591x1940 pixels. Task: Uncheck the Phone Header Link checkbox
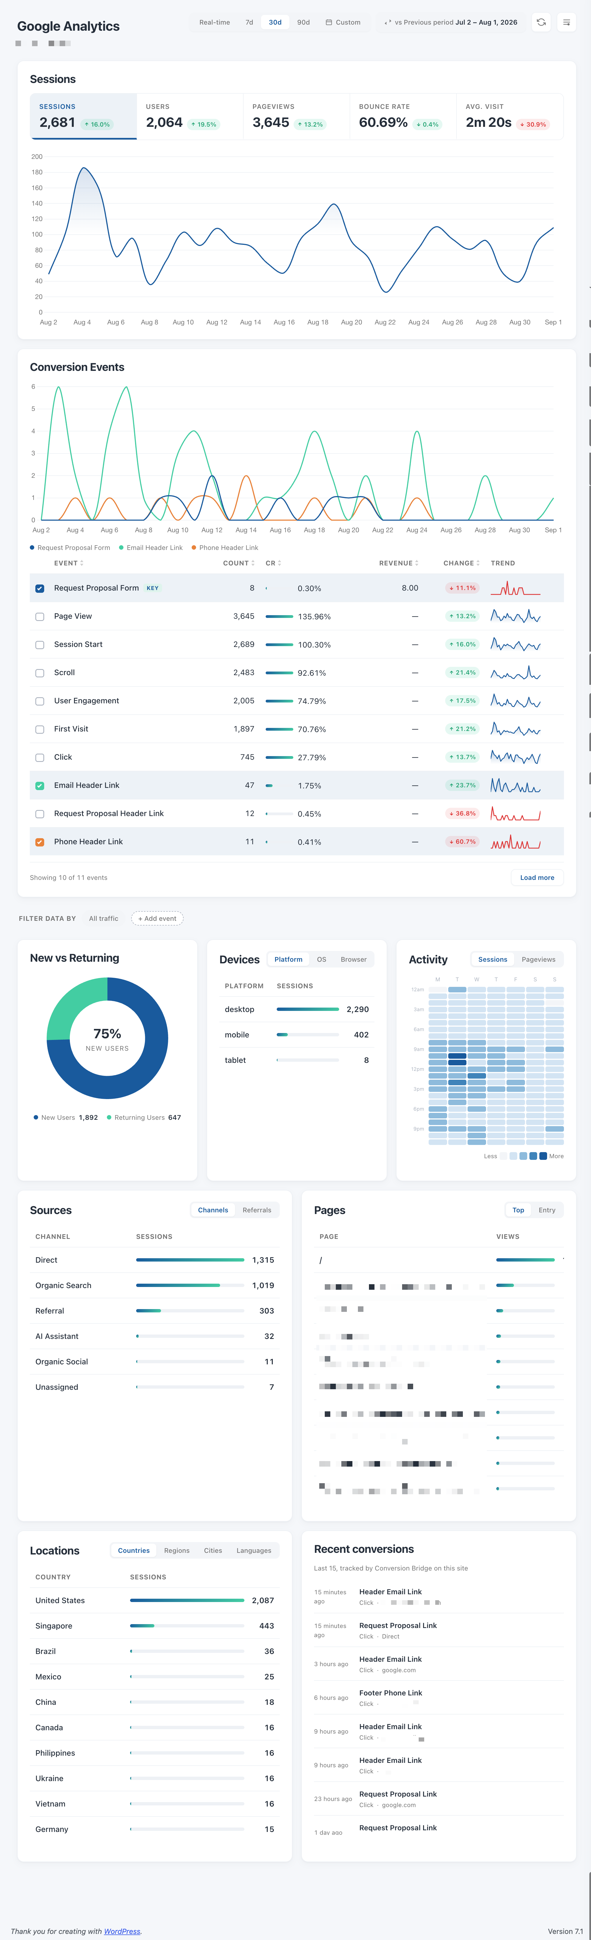pyautogui.click(x=40, y=842)
